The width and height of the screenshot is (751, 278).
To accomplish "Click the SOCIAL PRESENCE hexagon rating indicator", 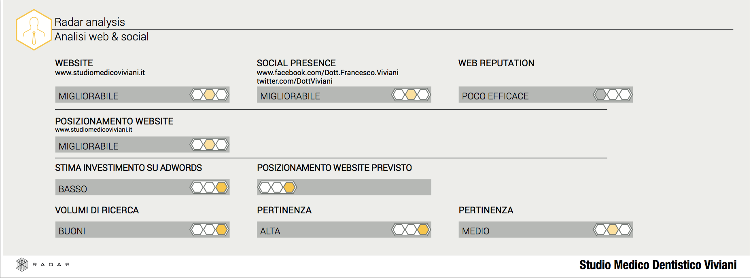I will click(411, 95).
